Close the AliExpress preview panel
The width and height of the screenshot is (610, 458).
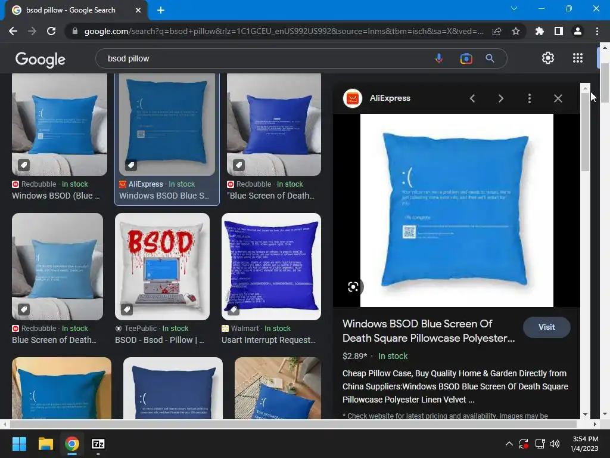(x=558, y=98)
